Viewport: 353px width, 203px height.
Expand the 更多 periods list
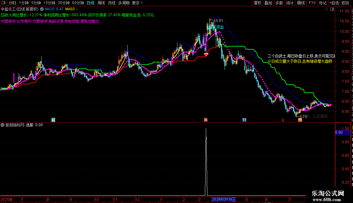[x=137, y=3]
